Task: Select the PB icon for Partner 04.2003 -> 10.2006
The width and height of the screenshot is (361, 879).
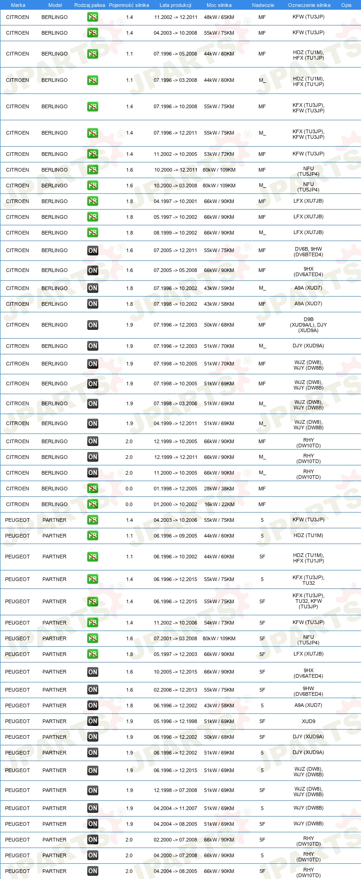Action: 93,520
